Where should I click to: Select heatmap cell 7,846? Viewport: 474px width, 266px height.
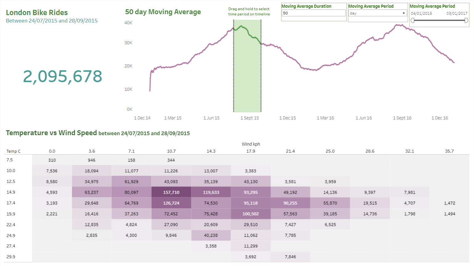coord(290,256)
